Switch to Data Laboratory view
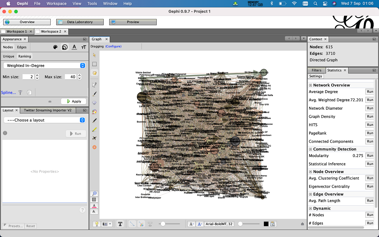Image resolution: width=379 pixels, height=237 pixels. pos(80,22)
